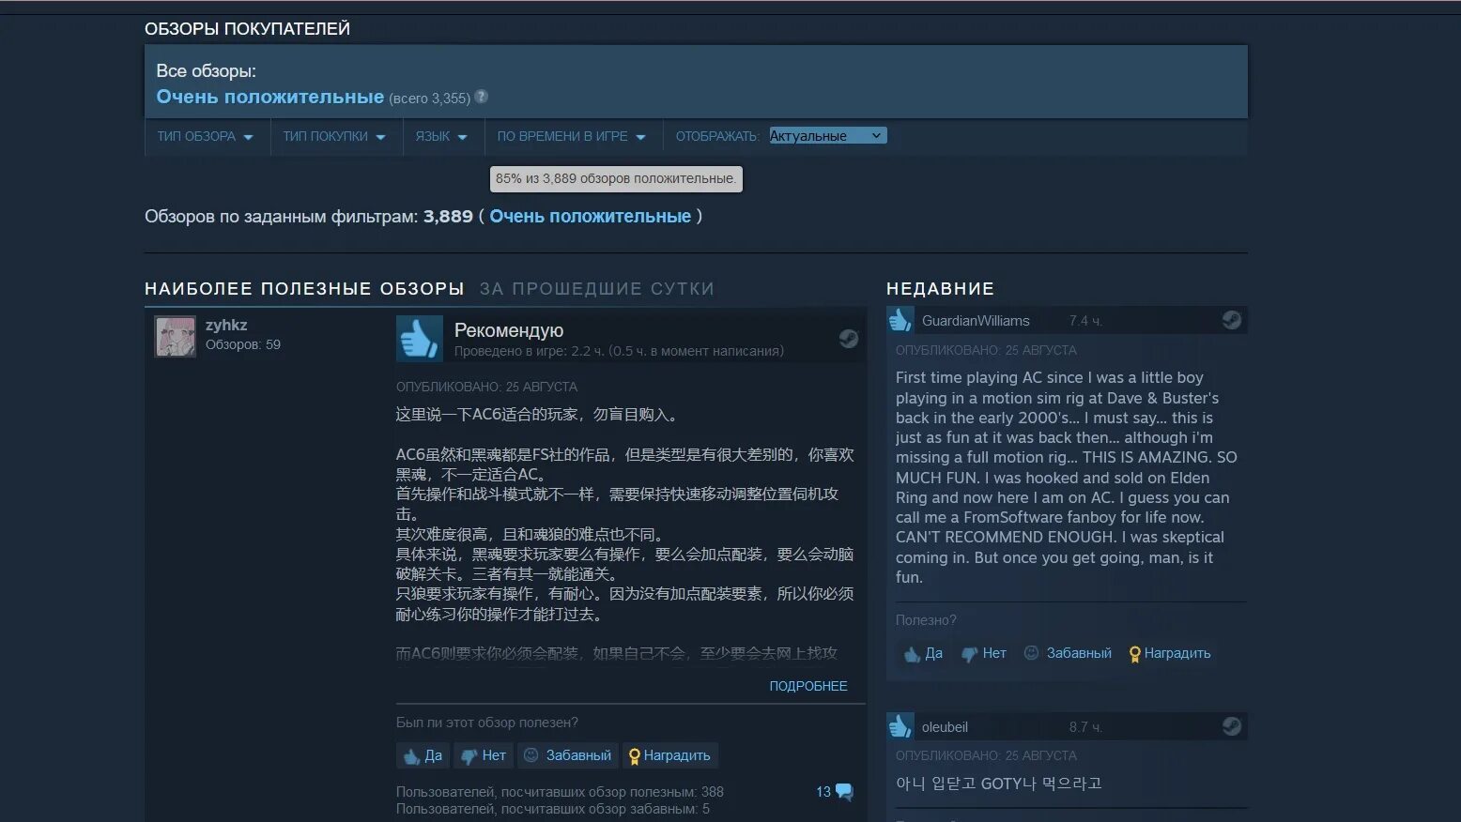Expand review with ПОДРОБНЕЕ link
Viewport: 1461px width, 822px height.
point(808,686)
